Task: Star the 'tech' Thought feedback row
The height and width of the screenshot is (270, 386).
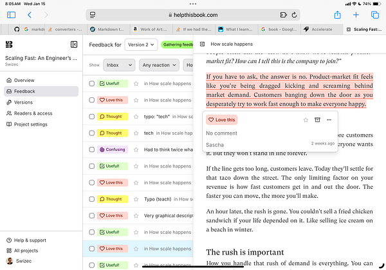Action: (x=136, y=133)
